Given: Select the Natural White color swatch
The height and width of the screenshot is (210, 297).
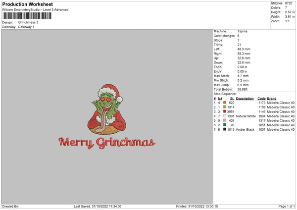Looking at the screenshot, I should tap(225, 116).
